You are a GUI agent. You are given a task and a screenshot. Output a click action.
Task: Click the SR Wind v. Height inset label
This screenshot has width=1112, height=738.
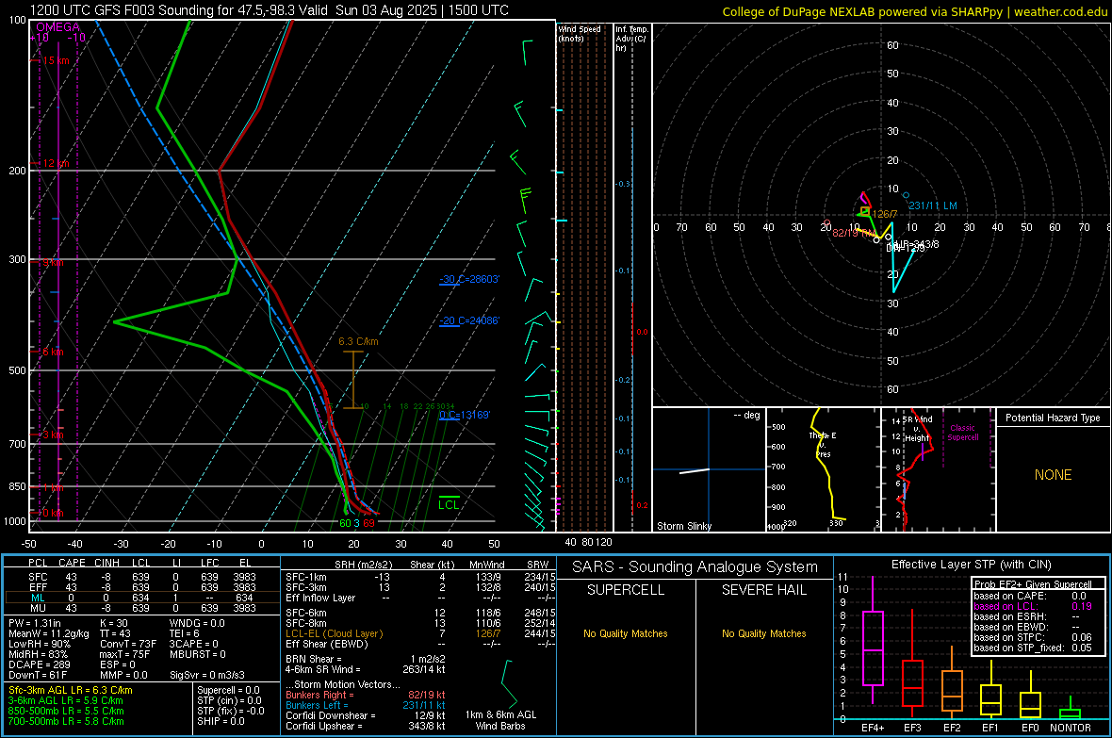point(917,429)
